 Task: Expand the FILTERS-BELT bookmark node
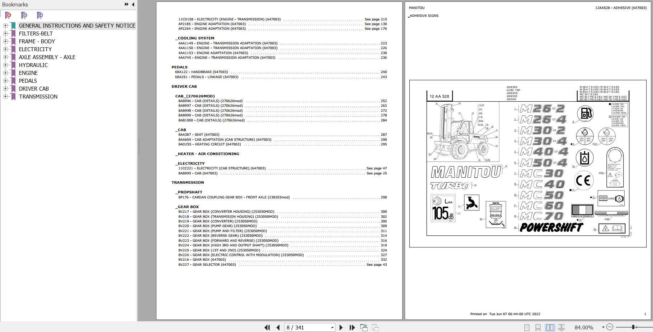click(5, 33)
